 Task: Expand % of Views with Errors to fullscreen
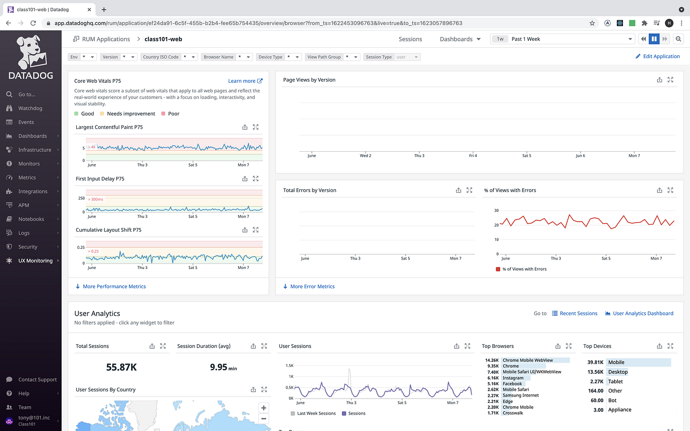click(x=670, y=190)
